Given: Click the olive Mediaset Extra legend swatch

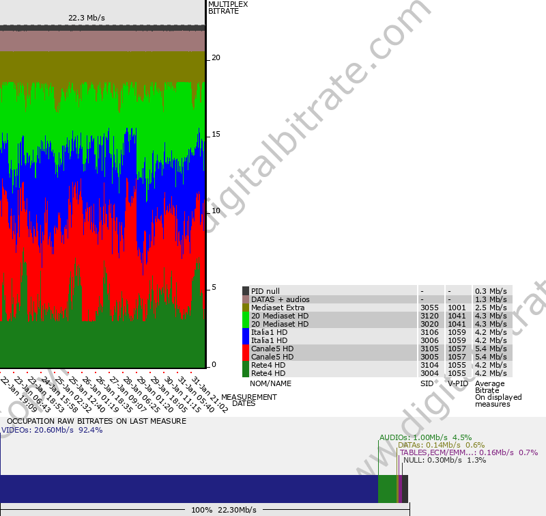Looking at the screenshot, I should (x=246, y=308).
